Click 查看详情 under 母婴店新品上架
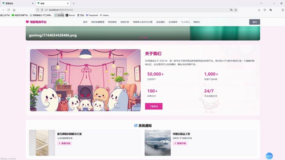Image resolution: width=285 pixels, height=160 pixels. point(180,143)
